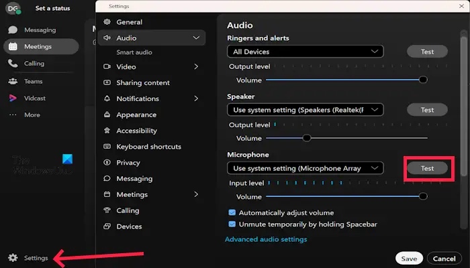
Task: Click the Devices icon in settings list
Action: [107, 226]
